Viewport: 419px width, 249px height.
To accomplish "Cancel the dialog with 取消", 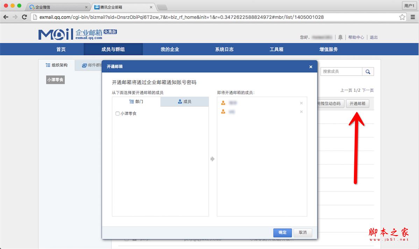I will (x=303, y=233).
